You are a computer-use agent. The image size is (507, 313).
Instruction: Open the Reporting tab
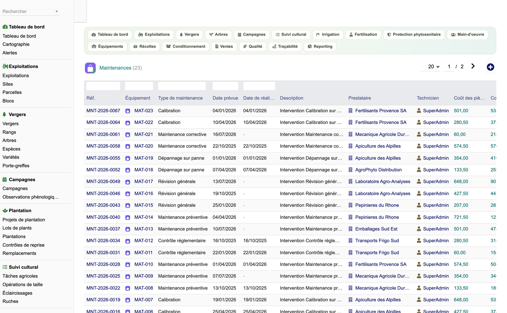pyautogui.click(x=320, y=47)
